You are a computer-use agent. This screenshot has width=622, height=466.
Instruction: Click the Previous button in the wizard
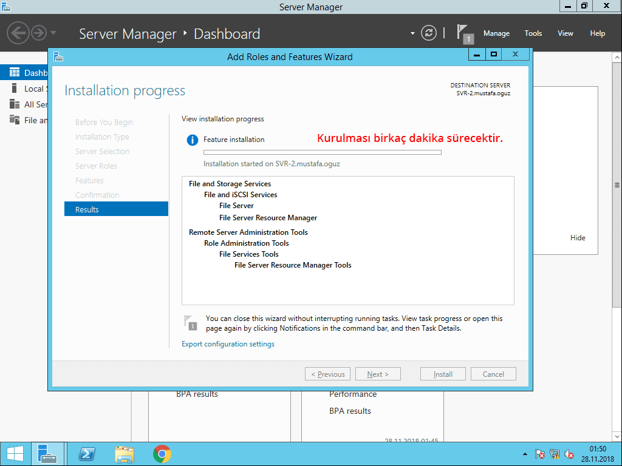(x=327, y=373)
